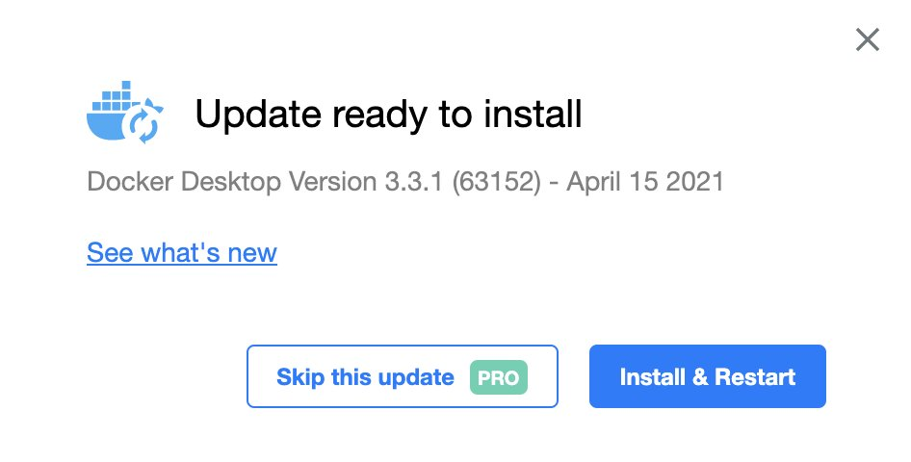The height and width of the screenshot is (462, 911).
Task: Click the "Update ready to install" heading
Action: coord(388,115)
